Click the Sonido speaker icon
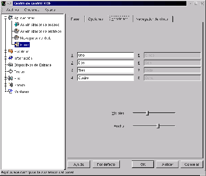The height and width of the screenshot is (176, 206). point(11,85)
